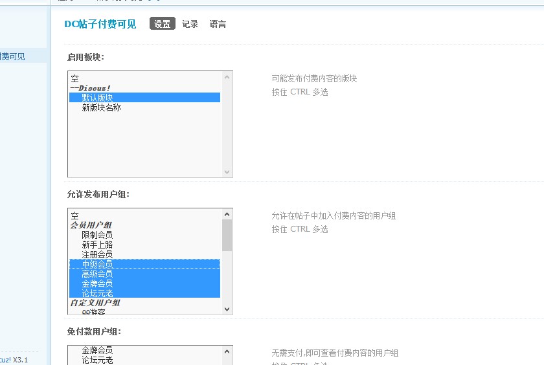The width and height of the screenshot is (544, 365).
Task: Select 论坛元老 in 免付款用户组 list
Action: click(144, 360)
